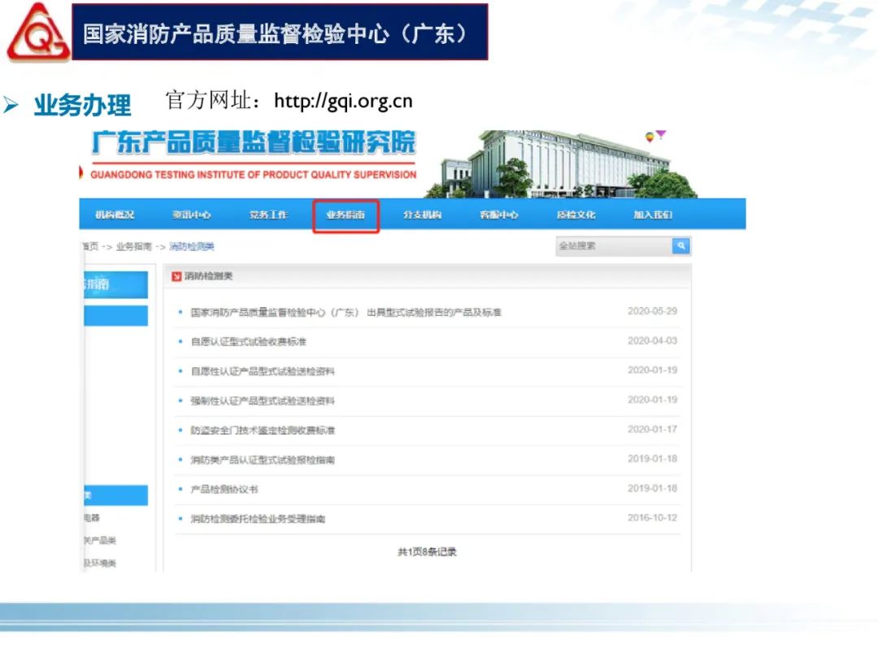Screen dimensions: 878x658
Task: Go to 资讯中心 in the nav bar
Action: point(191,215)
